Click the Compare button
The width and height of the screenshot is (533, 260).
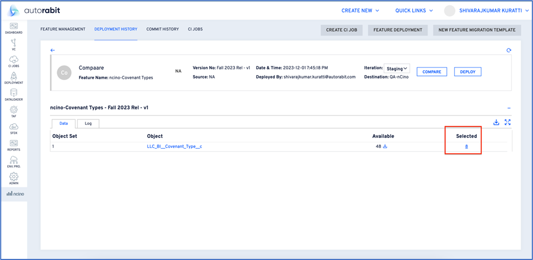(x=432, y=72)
